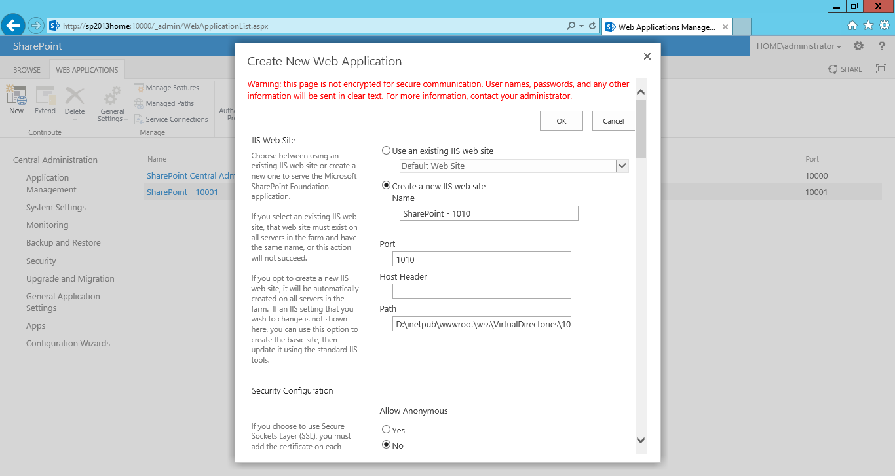This screenshot has height=476, width=895.
Task: Click the dialog scrollbar up arrow
Action: [x=641, y=92]
